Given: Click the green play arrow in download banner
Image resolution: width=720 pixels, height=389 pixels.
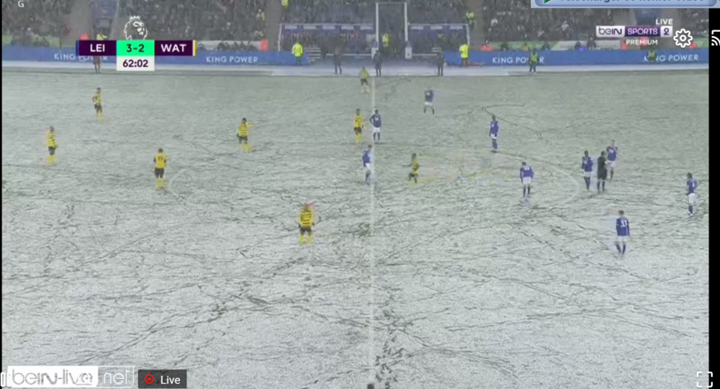Looking at the screenshot, I should pos(547,2).
